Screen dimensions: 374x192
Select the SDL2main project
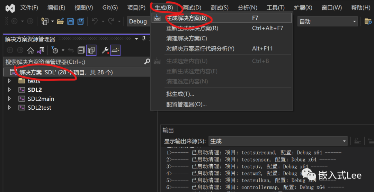(41, 99)
